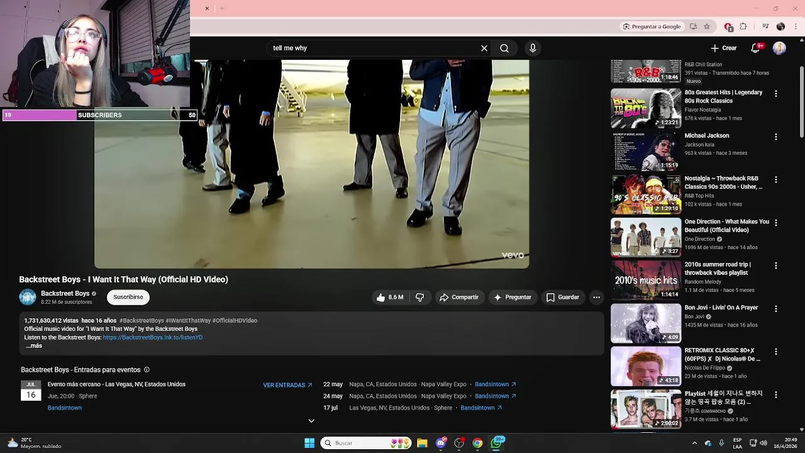The image size is (805, 453).
Task: Open options for Bon Jovi video
Action: (775, 309)
